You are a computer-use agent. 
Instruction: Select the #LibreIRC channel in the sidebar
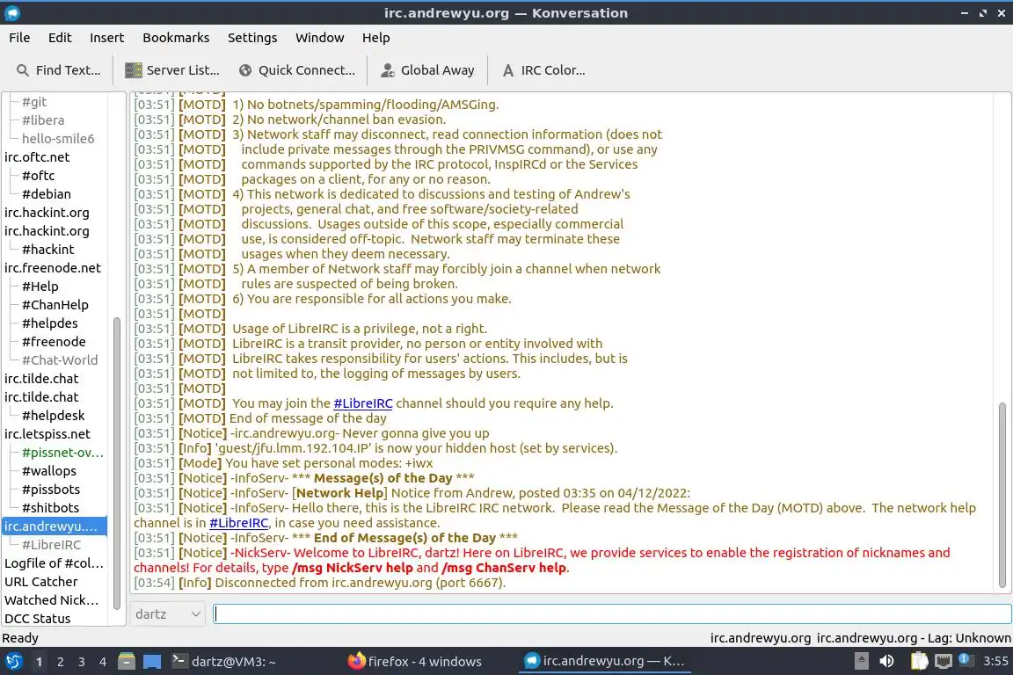tap(51, 545)
